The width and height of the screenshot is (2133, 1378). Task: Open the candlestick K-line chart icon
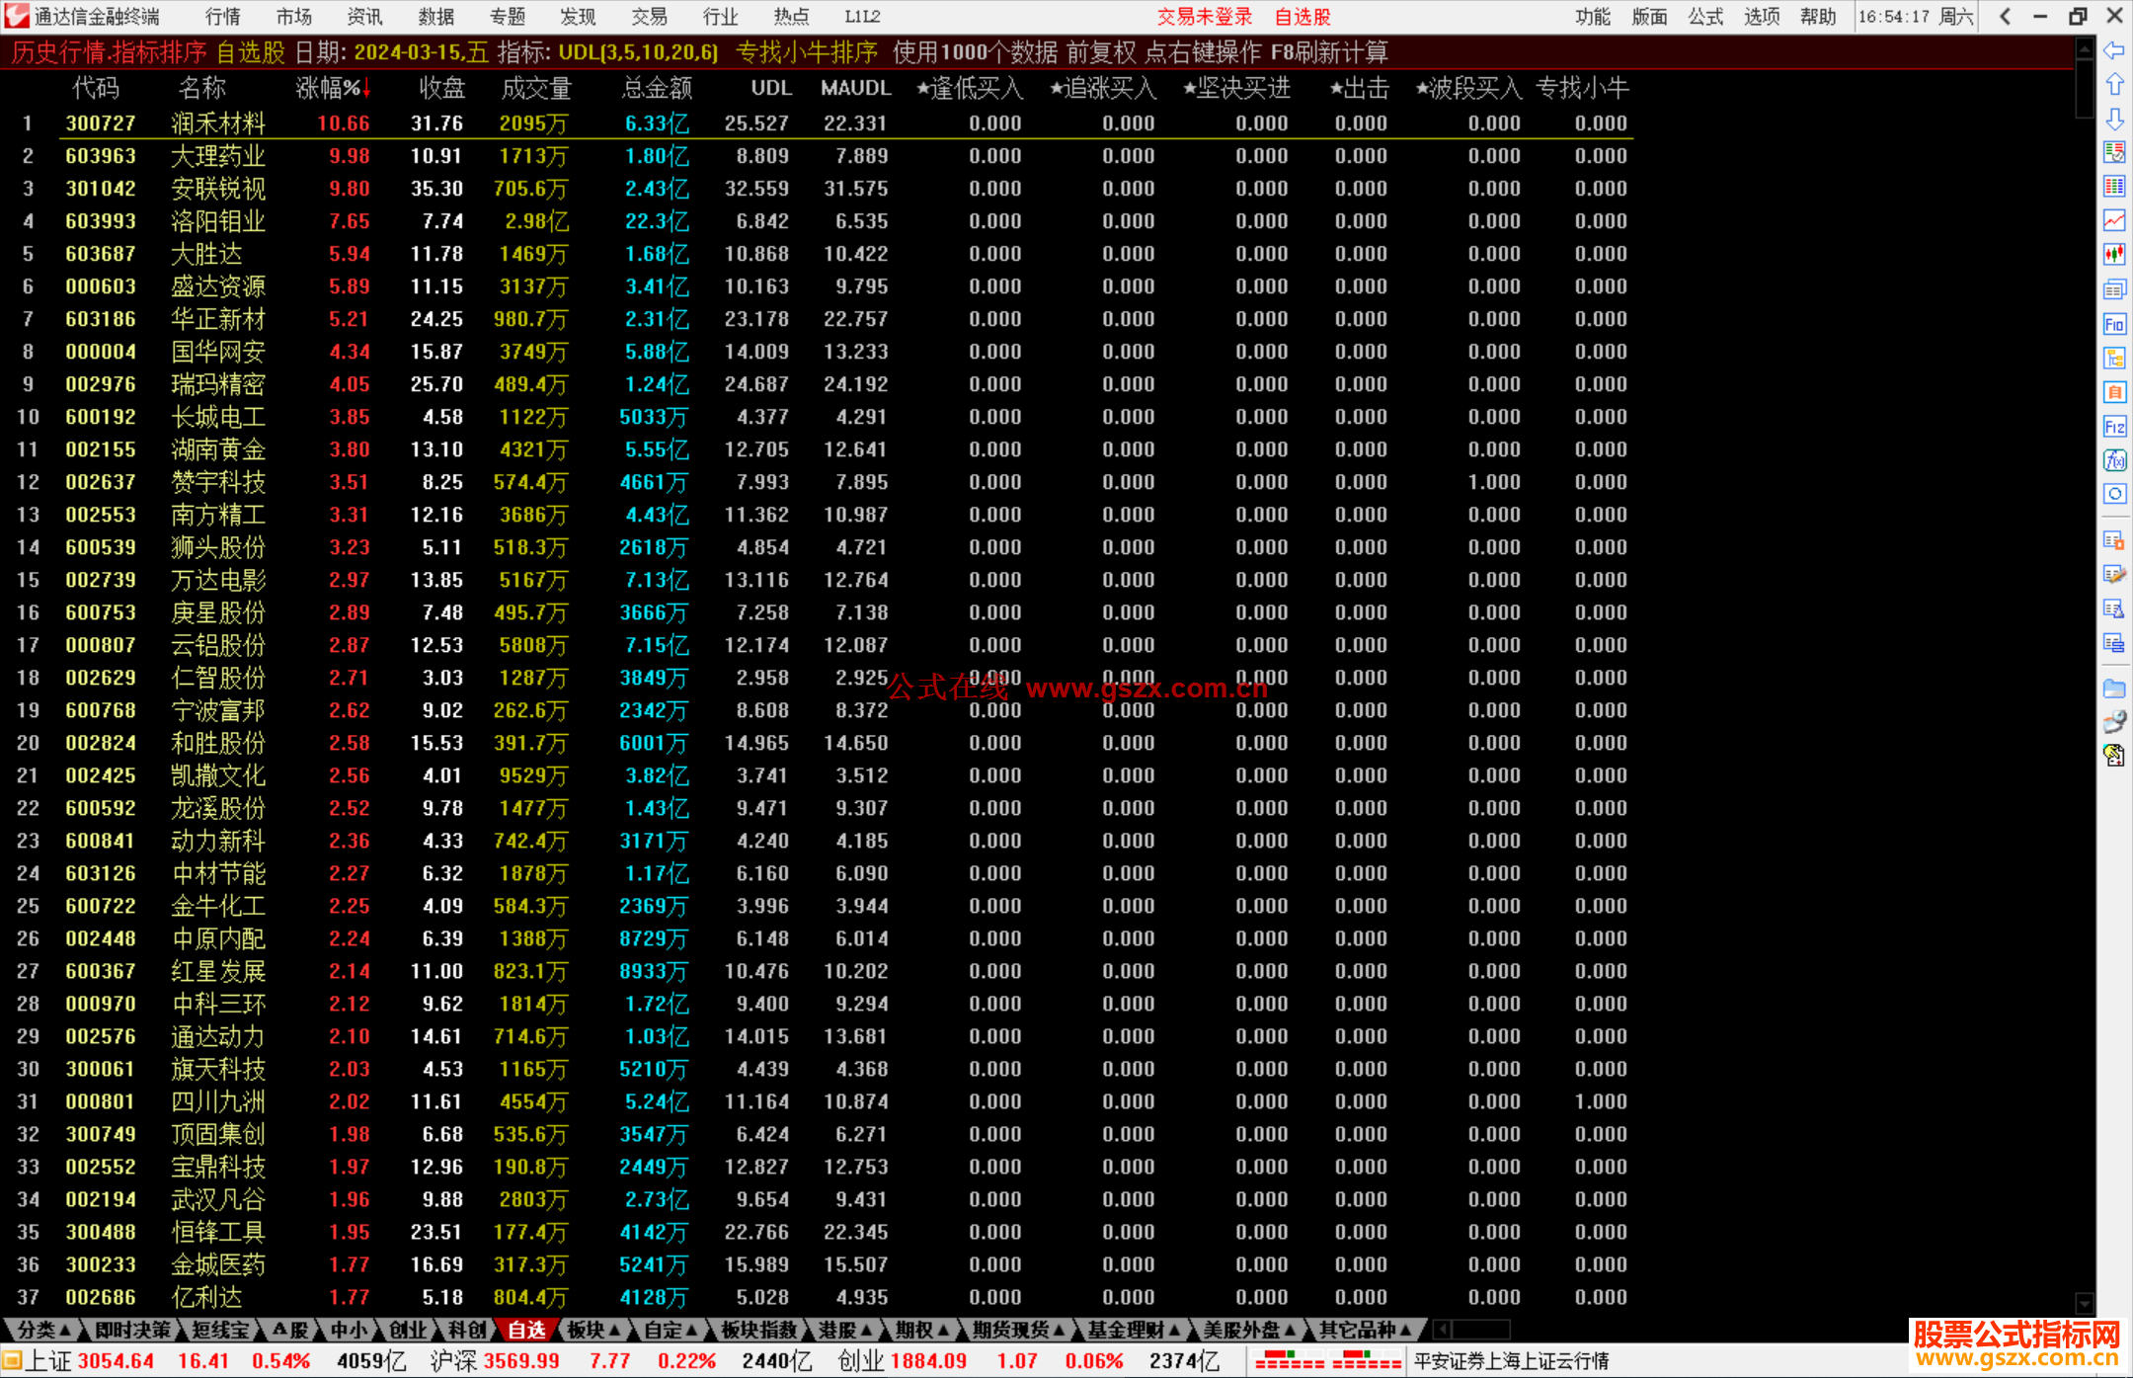[x=2114, y=255]
